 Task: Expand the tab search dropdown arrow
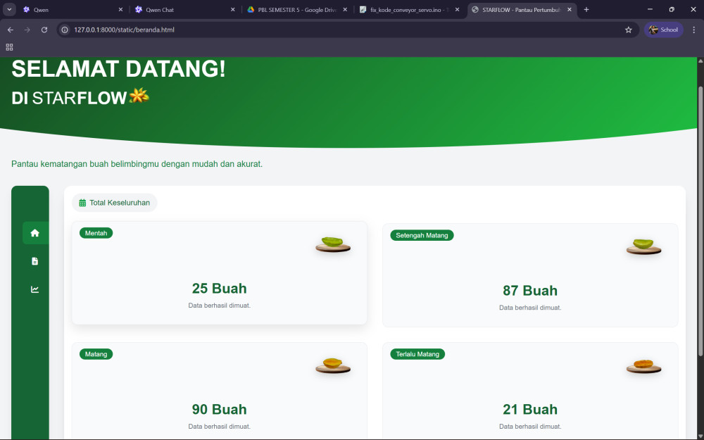(10, 10)
